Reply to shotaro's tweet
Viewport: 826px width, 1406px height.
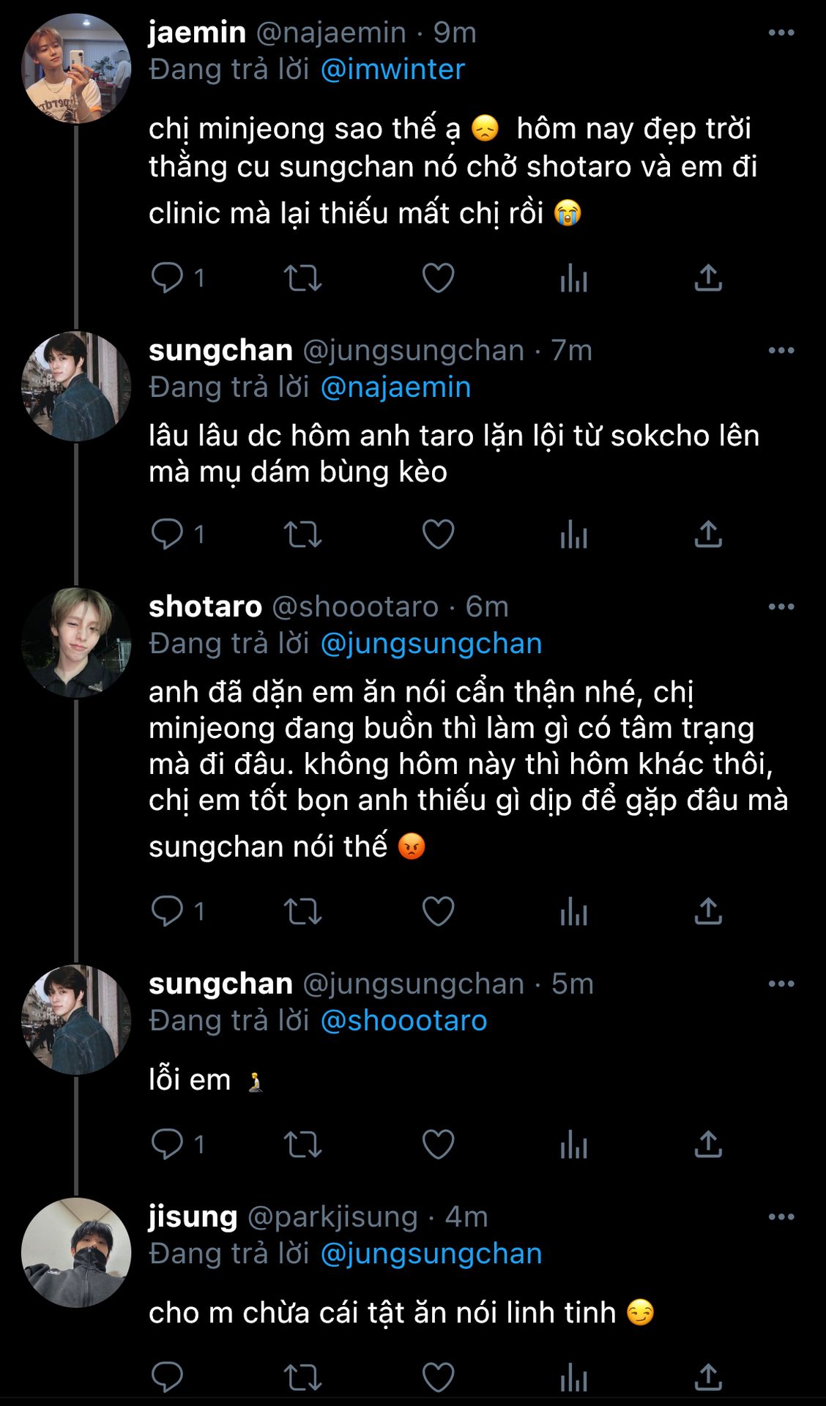tap(167, 912)
